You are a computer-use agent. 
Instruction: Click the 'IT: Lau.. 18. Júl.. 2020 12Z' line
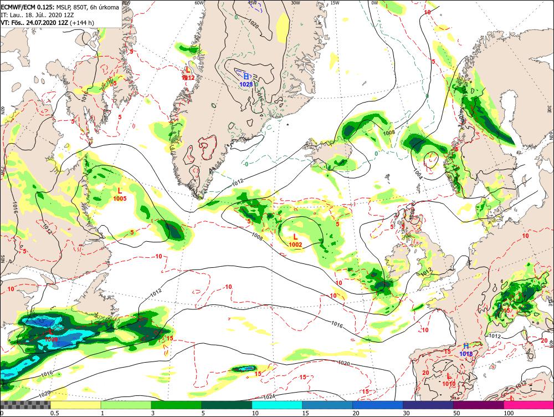[37, 15]
